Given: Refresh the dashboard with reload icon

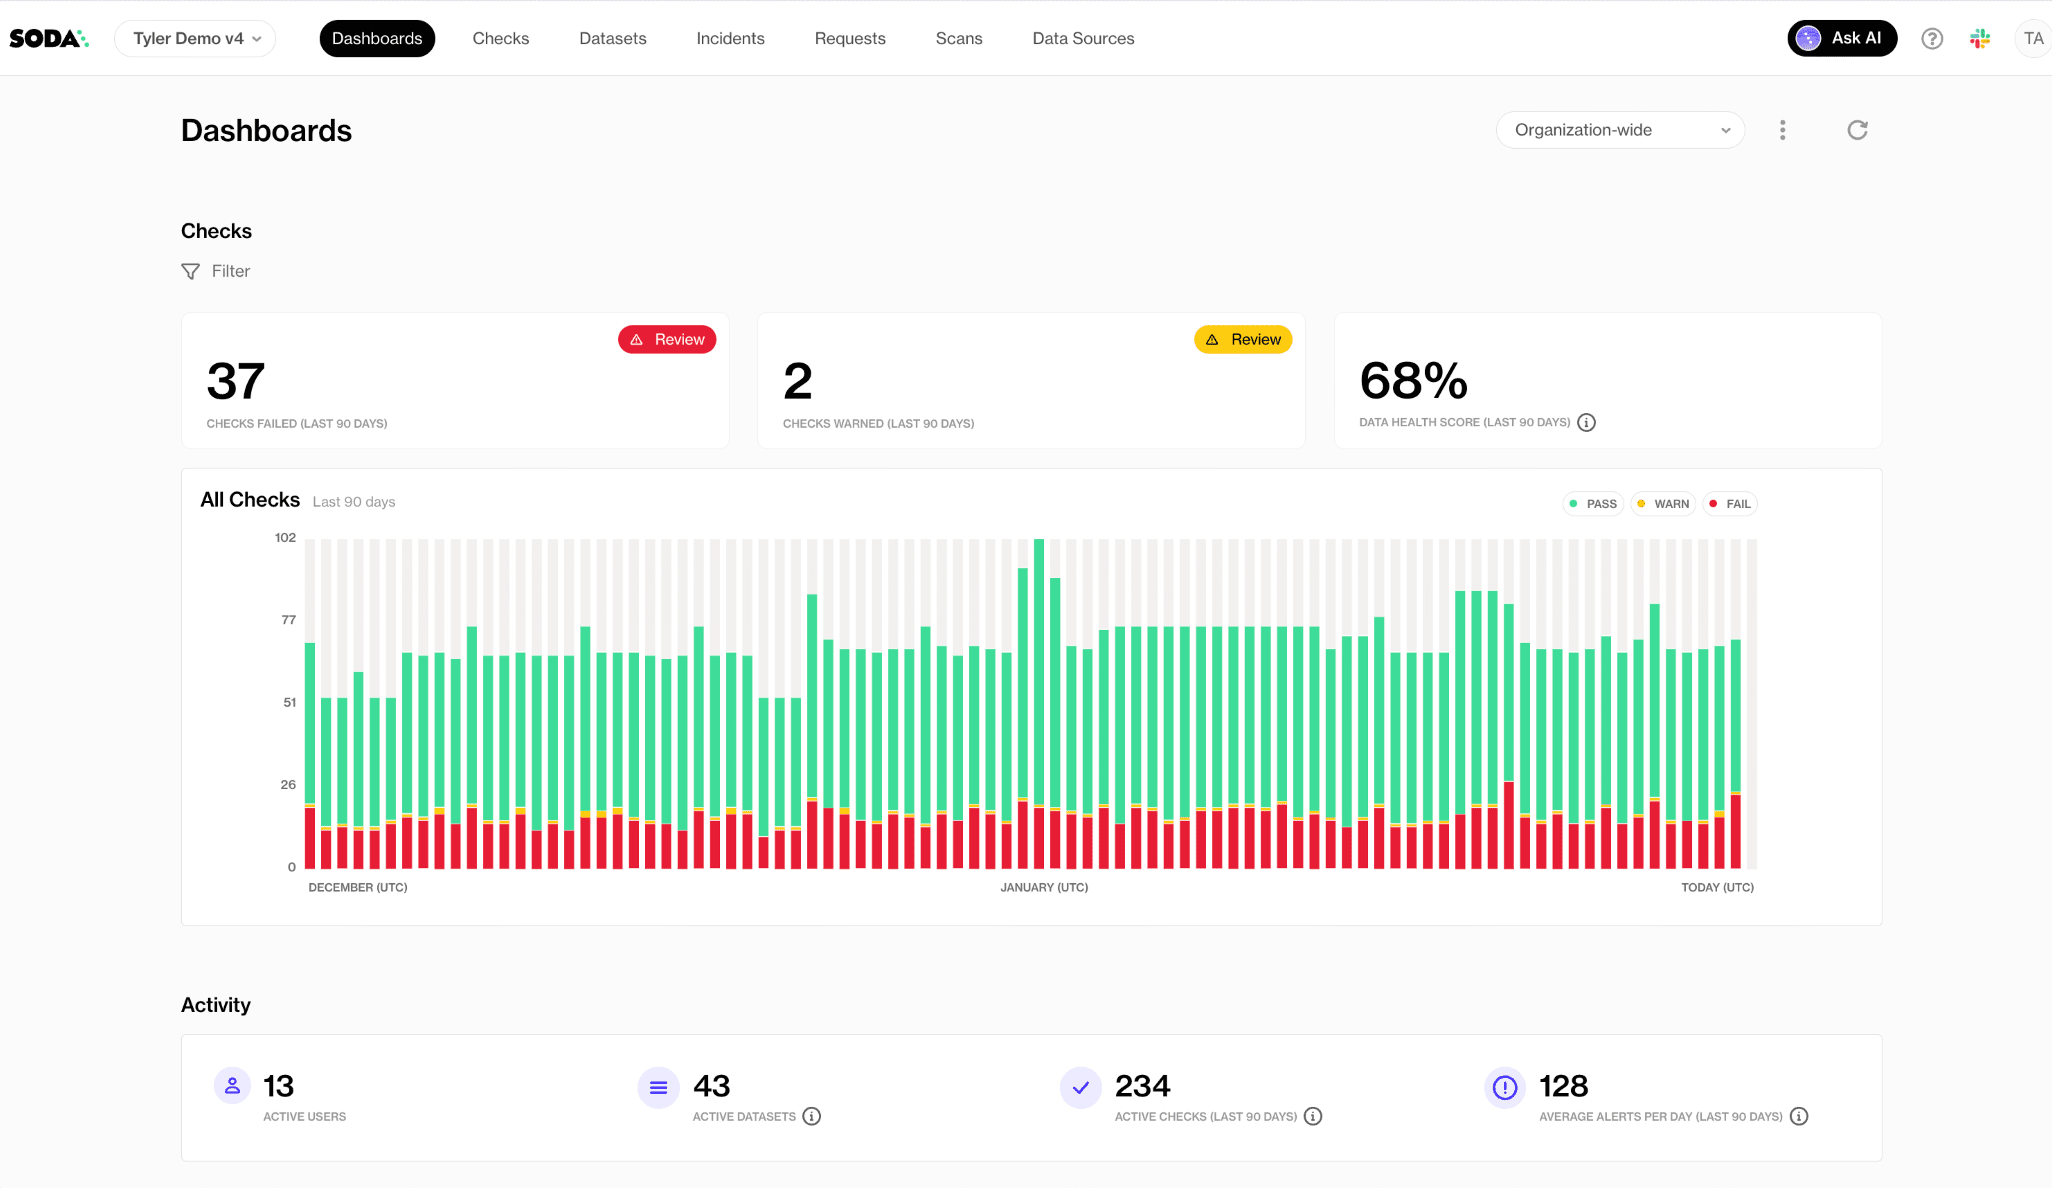Looking at the screenshot, I should 1857,130.
